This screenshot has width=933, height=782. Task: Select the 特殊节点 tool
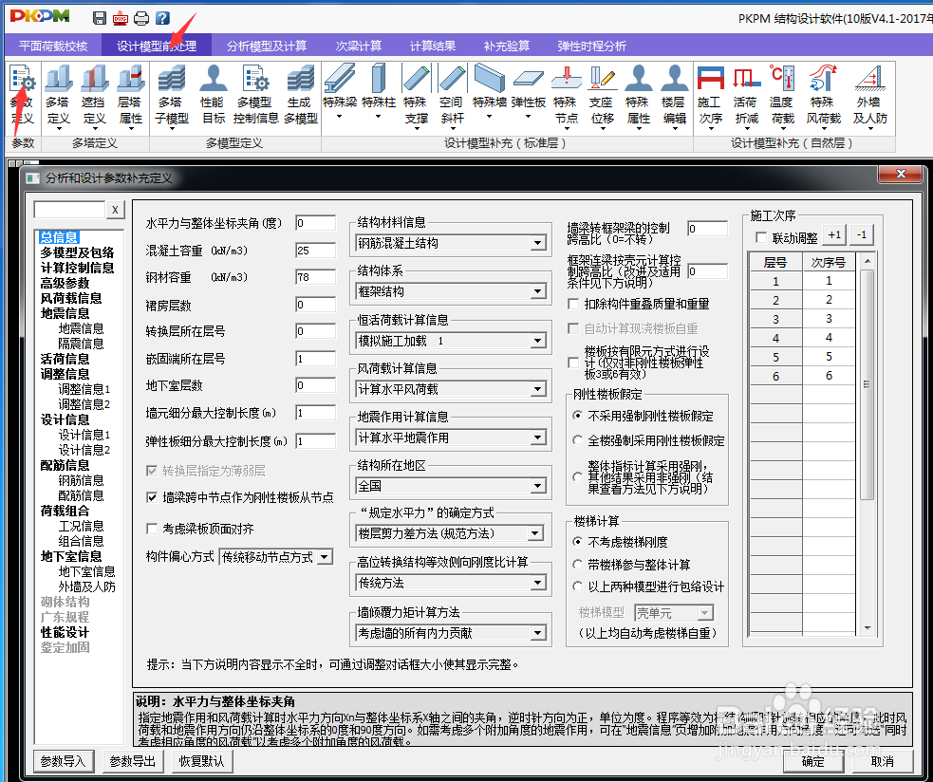pyautogui.click(x=566, y=97)
